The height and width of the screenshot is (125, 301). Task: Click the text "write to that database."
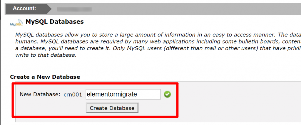click(x=46, y=55)
